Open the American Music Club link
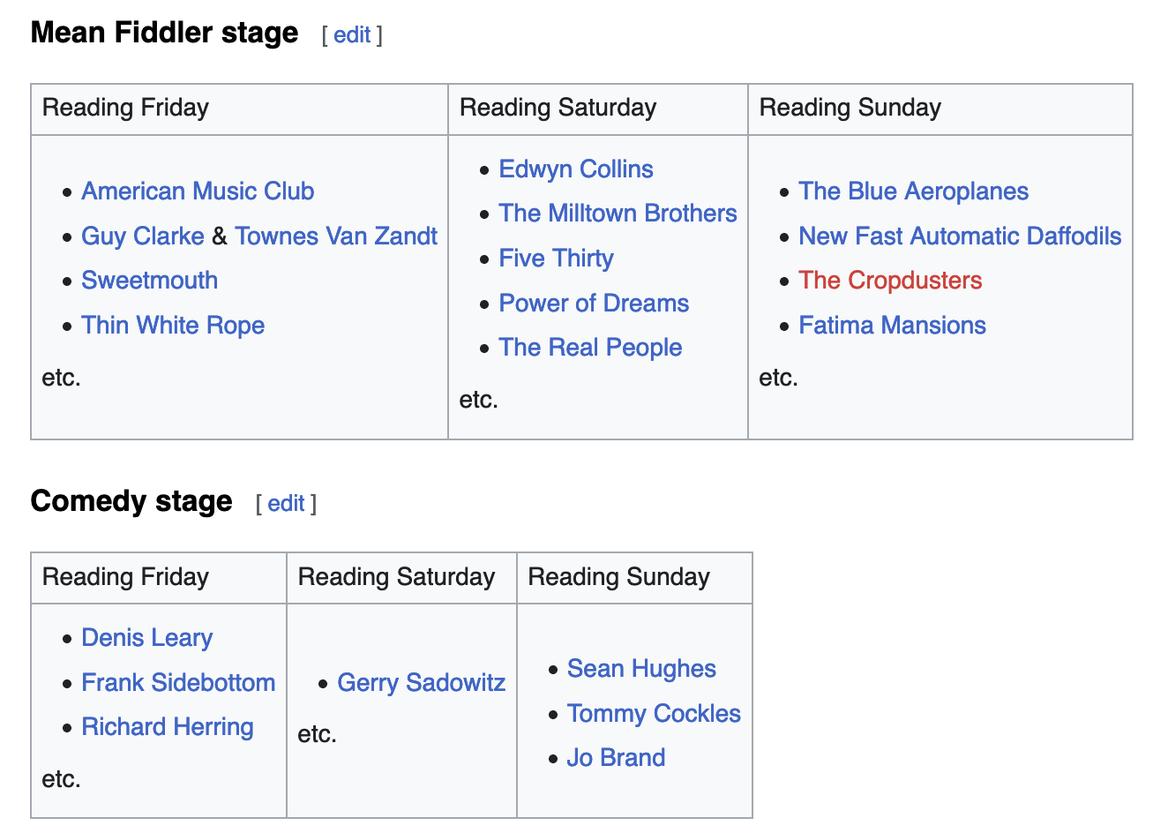Screen dimensions: 1168x833 (x=198, y=191)
